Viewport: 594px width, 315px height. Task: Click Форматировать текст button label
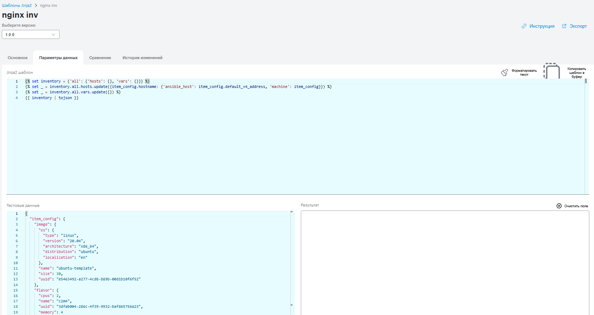pyautogui.click(x=524, y=72)
